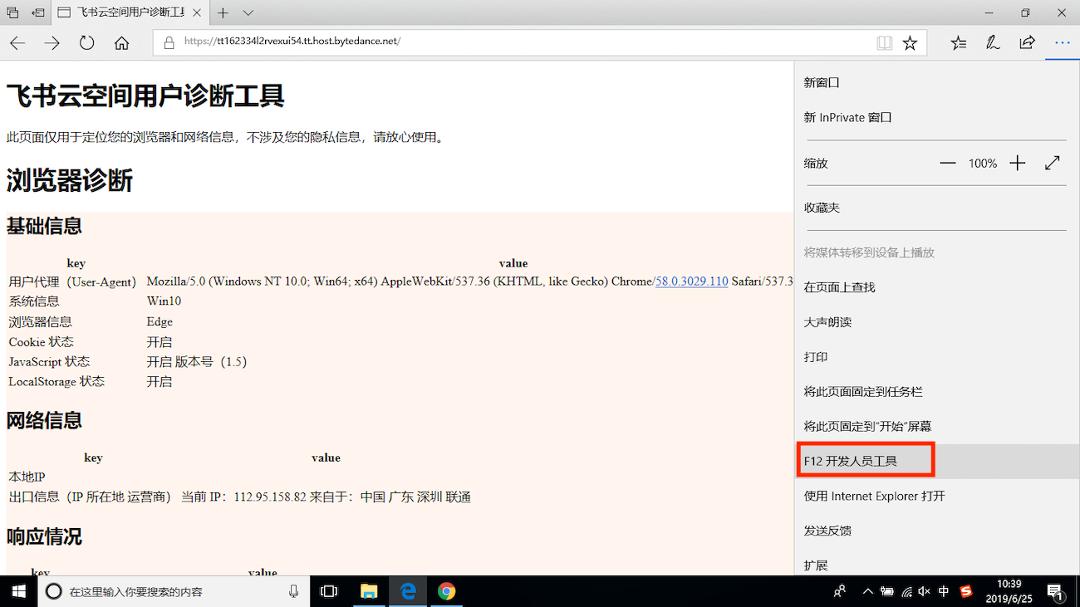Select 新窗口 menu item
This screenshot has height=607, width=1080.
click(937, 83)
